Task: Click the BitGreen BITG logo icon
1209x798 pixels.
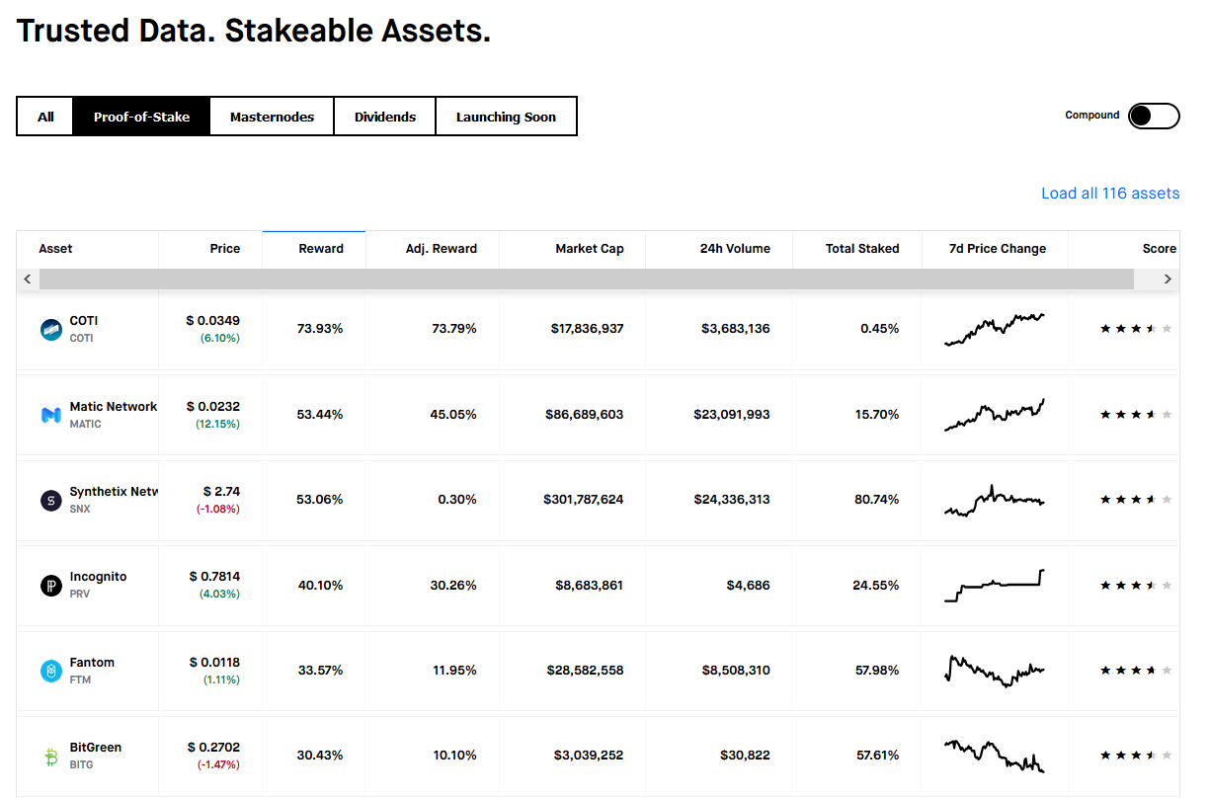Action: [51, 757]
